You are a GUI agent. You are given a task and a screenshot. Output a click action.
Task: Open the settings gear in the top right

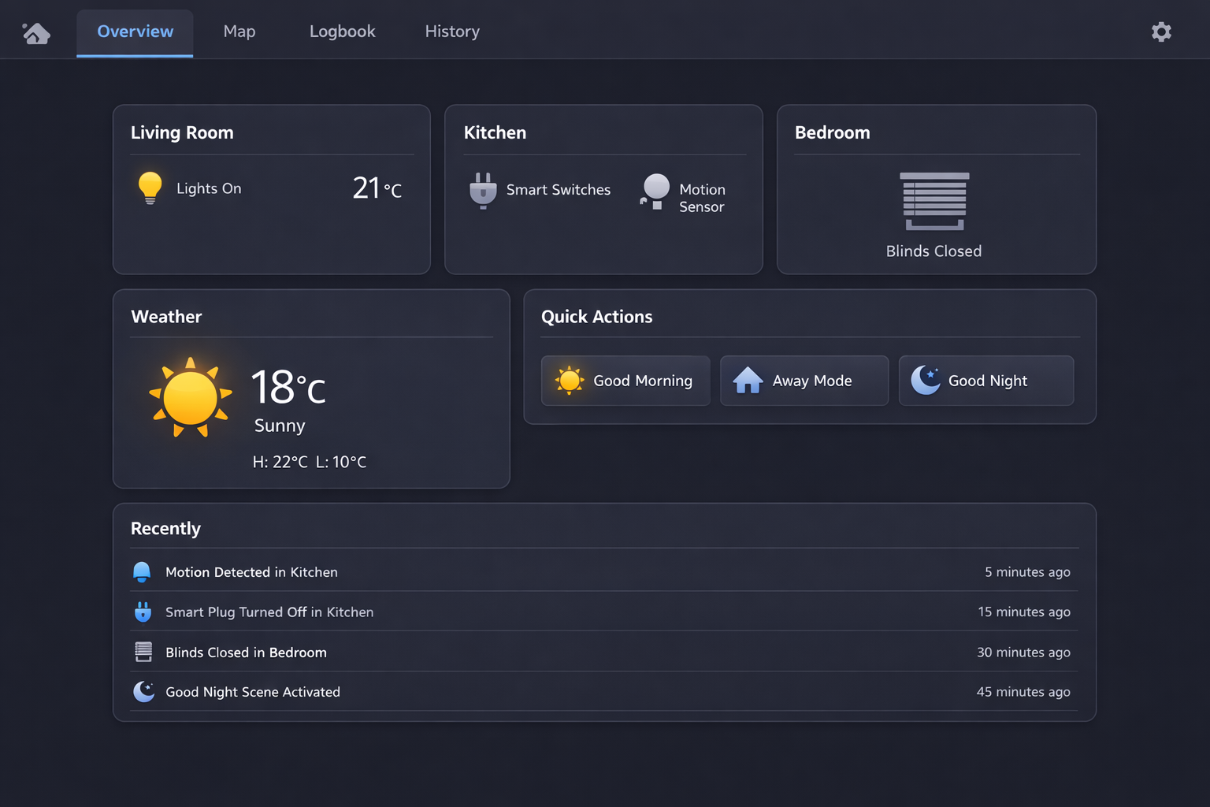point(1161,32)
